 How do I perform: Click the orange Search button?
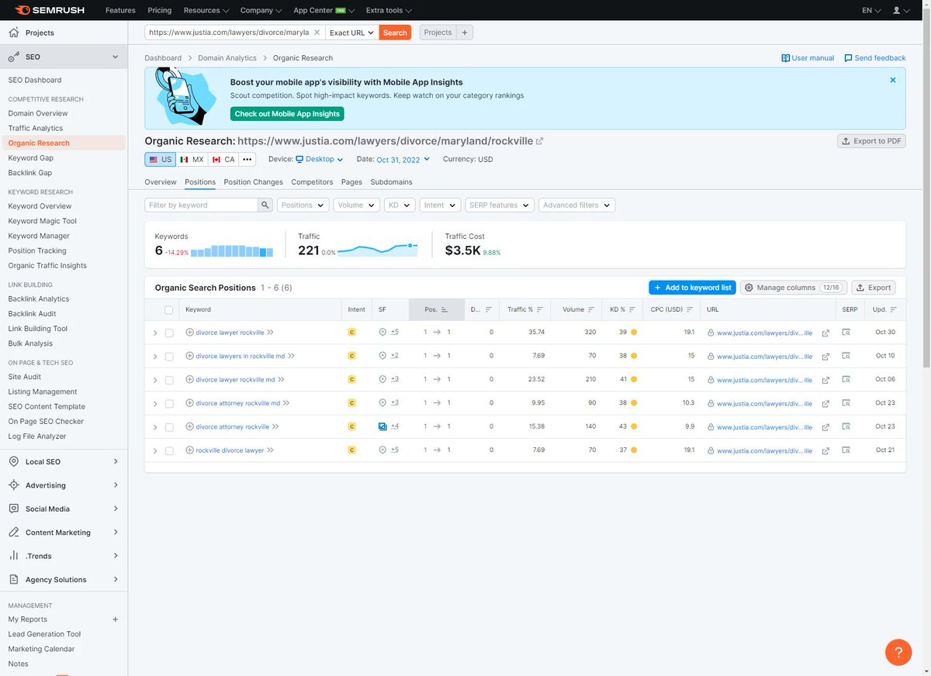[x=395, y=33]
